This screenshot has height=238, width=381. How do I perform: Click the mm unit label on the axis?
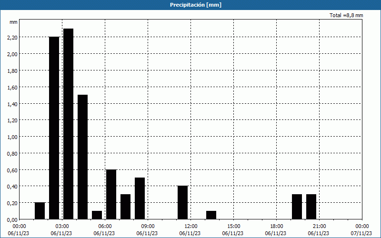(13, 22)
